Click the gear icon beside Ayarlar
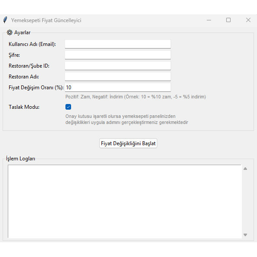Image resolution: width=257 pixels, height=257 pixels. pos(10,33)
